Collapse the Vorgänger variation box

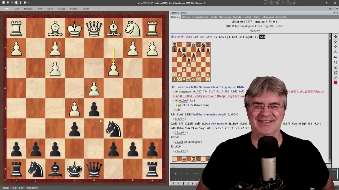tap(176, 92)
